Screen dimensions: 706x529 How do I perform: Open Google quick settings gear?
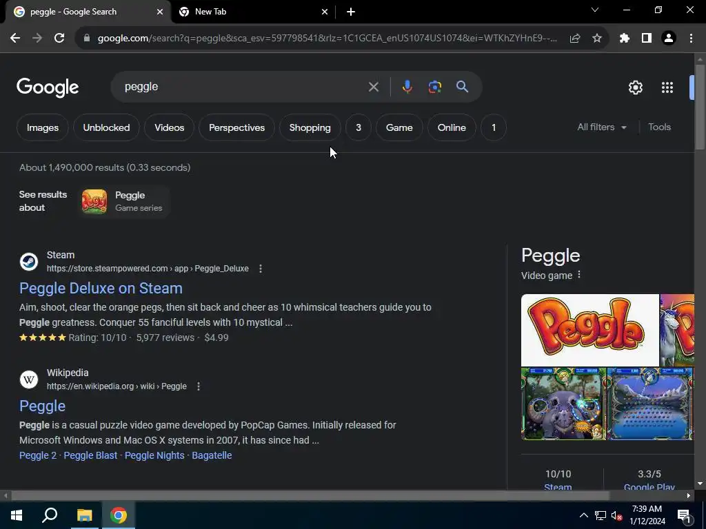click(x=635, y=87)
